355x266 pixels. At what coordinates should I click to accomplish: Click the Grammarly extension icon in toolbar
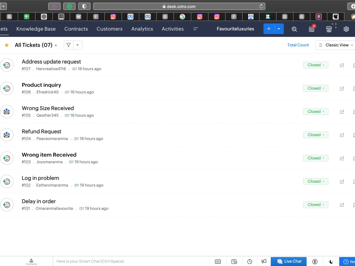coord(69,6)
